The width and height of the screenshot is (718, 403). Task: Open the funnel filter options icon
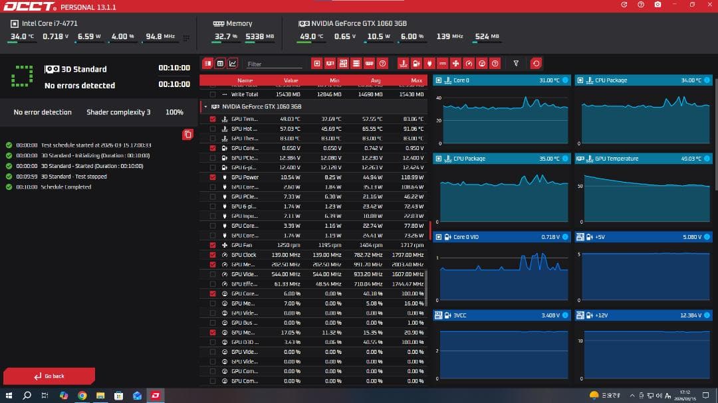(516, 64)
